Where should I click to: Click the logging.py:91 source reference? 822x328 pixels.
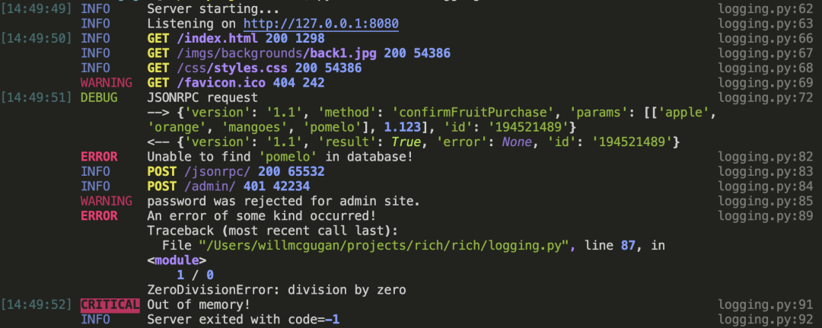(765, 304)
